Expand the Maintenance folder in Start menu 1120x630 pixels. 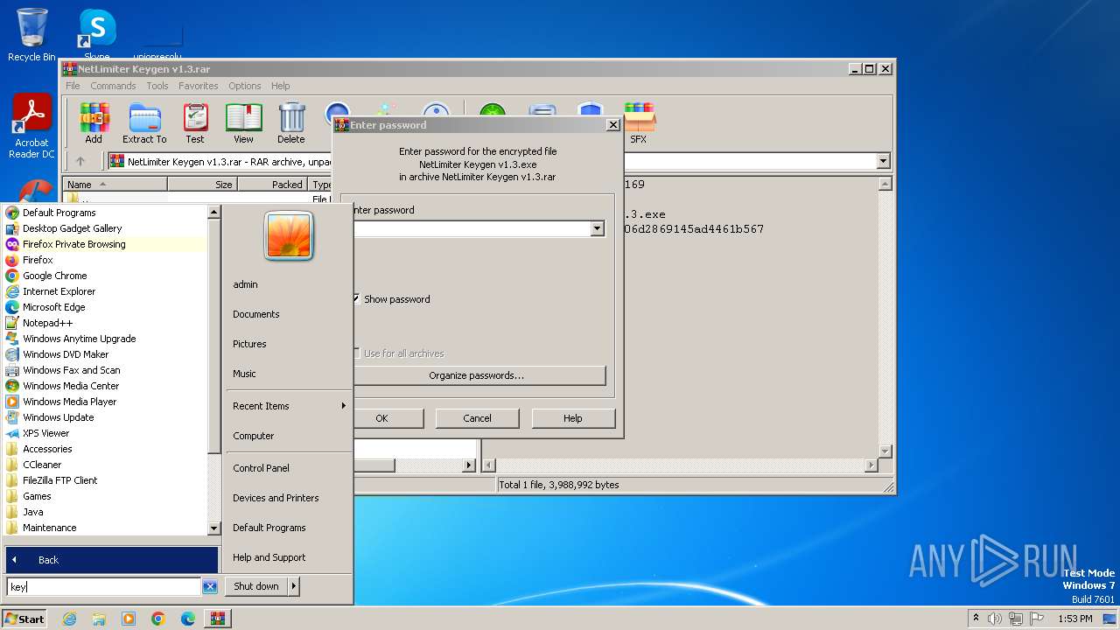coord(106,528)
